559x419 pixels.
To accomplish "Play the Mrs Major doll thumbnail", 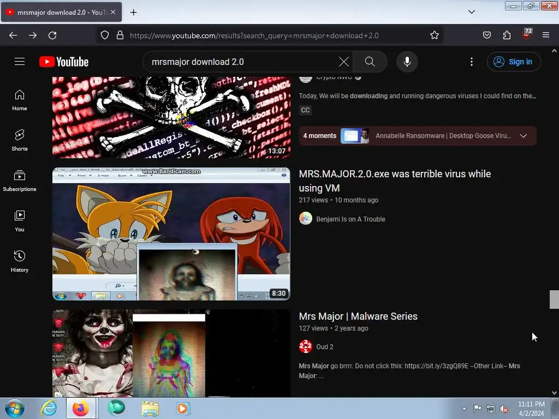I will 171,353.
